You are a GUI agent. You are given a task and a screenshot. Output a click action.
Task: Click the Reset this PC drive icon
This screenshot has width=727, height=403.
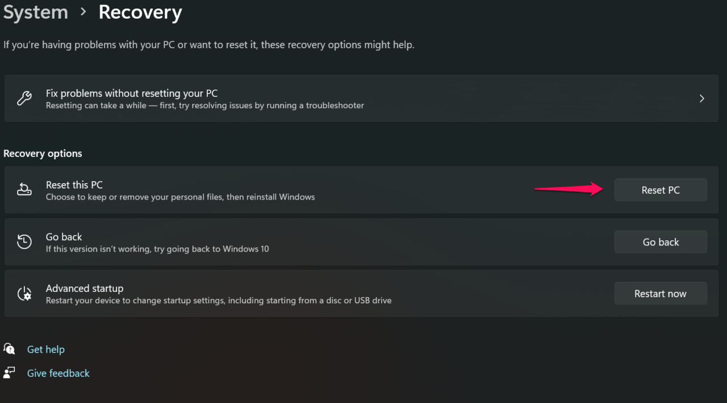point(24,190)
